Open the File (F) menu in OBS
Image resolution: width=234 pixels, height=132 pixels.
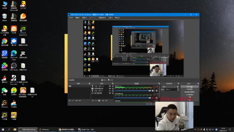pyautogui.click(x=71, y=18)
